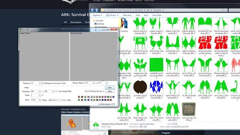Open the dither Mode dropdown
Viewport: 240px width, 135px height.
[x=53, y=100]
